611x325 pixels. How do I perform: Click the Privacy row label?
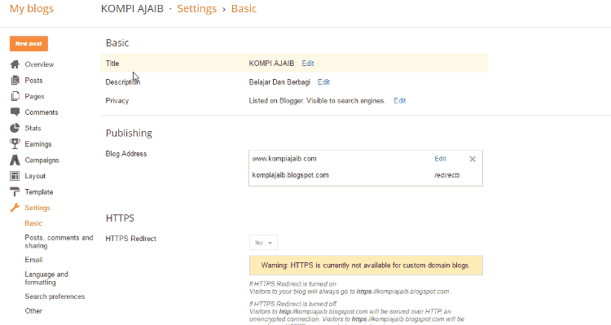116,100
